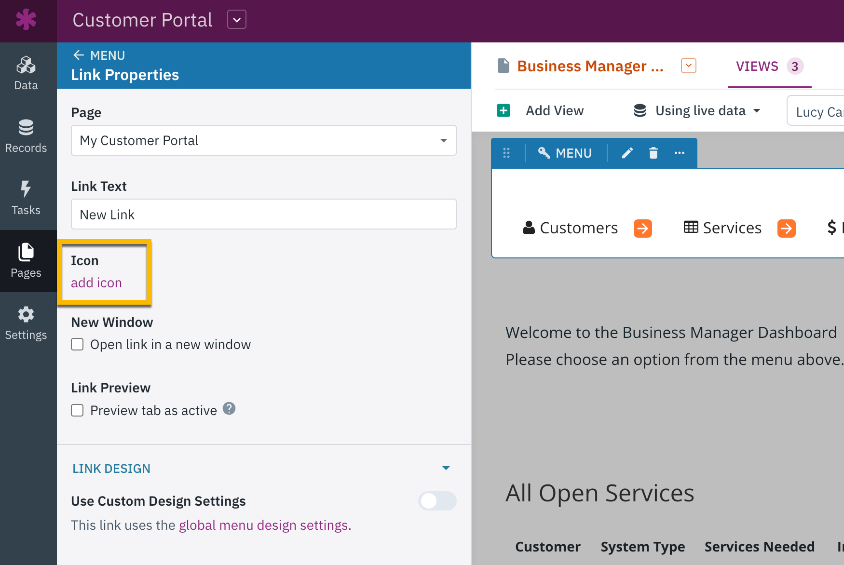The image size is (844, 565).
Task: Open the three-dots more options on menu view
Action: 680,153
